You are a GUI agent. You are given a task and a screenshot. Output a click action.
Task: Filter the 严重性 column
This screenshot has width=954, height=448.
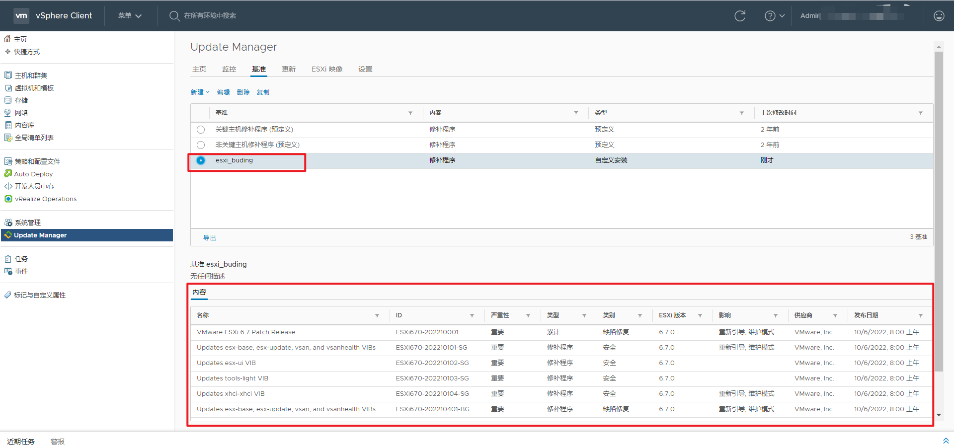tap(528, 316)
